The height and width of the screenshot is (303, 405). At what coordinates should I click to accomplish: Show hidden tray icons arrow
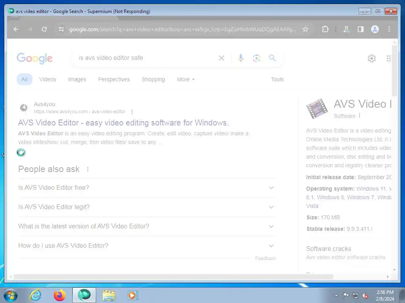pos(336,296)
